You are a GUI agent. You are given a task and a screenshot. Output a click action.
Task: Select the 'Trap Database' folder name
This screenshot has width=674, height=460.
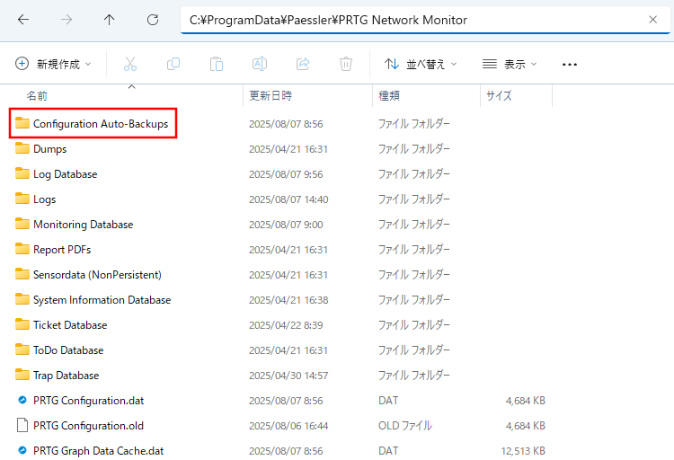[x=67, y=376]
